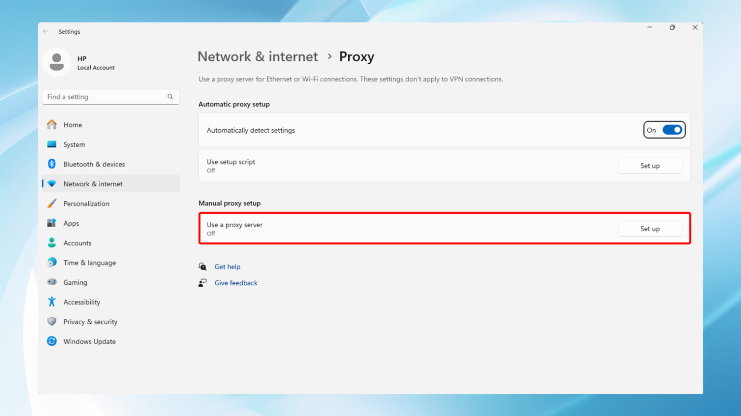Select the Gaming controller icon
Screen dimensions: 741x416
(x=52, y=282)
